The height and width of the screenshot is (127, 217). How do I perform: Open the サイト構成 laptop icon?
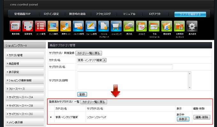click(53, 26)
